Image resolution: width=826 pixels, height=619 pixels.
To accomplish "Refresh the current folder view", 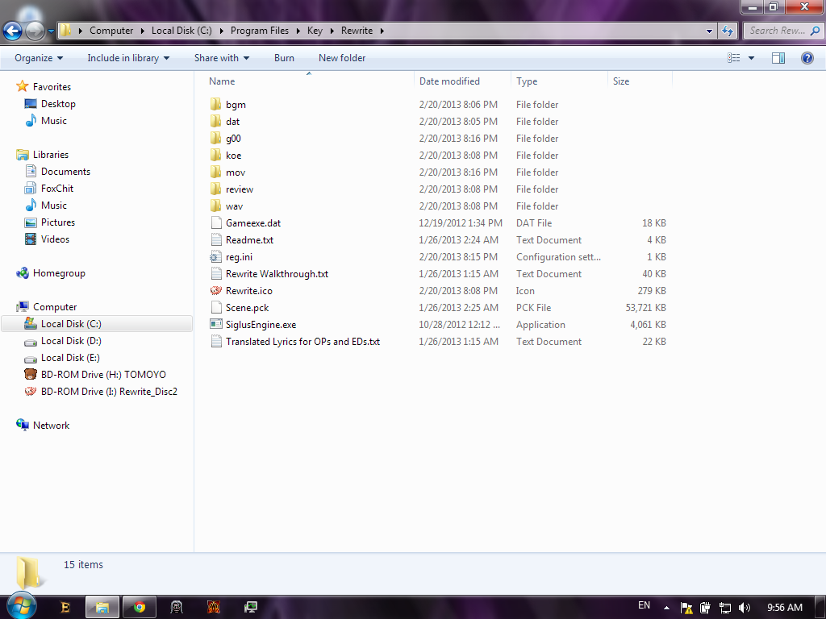I will (x=728, y=31).
